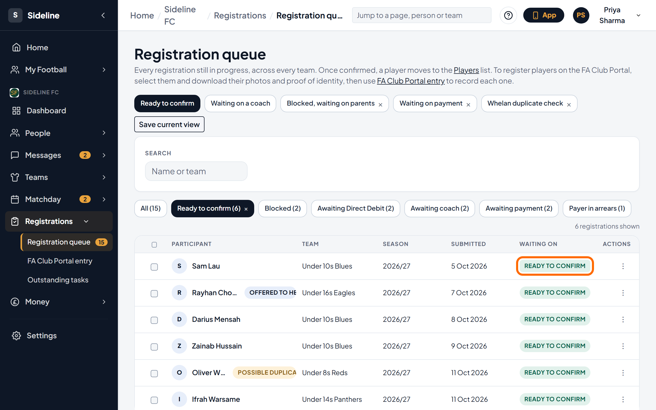The height and width of the screenshot is (410, 656).
Task: Open the FA Club Portal entry text link
Action: click(x=411, y=81)
